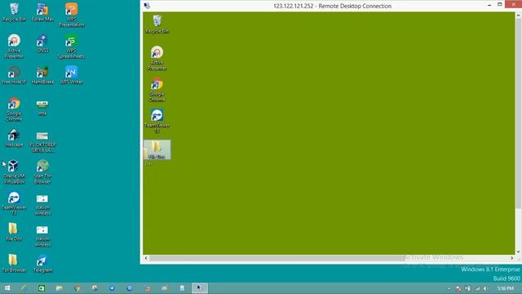This screenshot has width=522, height=294.
Task: Select the Tor Browser folder
Action: 14,263
